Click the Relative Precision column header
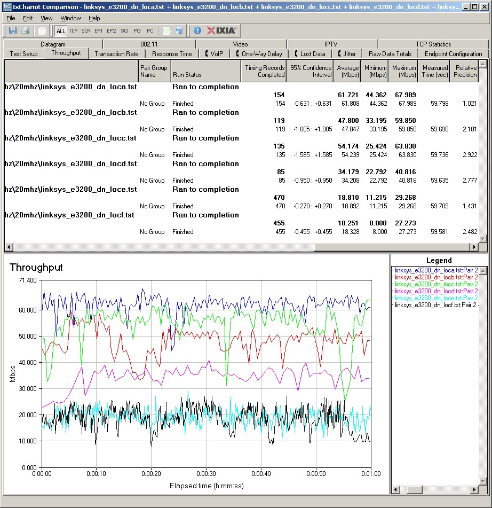 coord(464,71)
